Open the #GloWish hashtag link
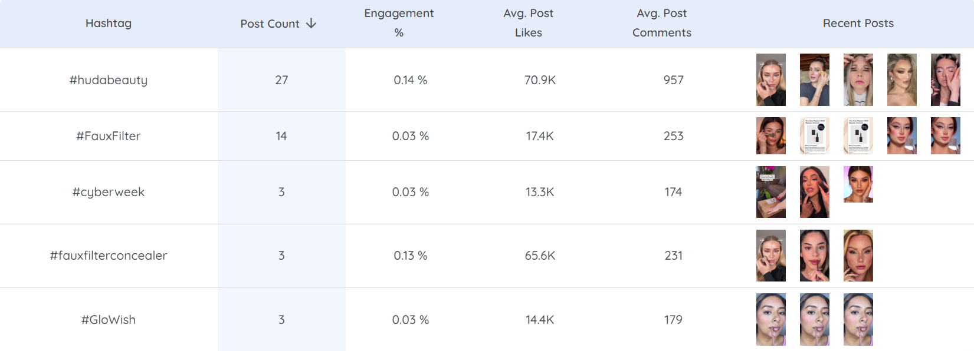This screenshot has width=974, height=351. tap(109, 320)
